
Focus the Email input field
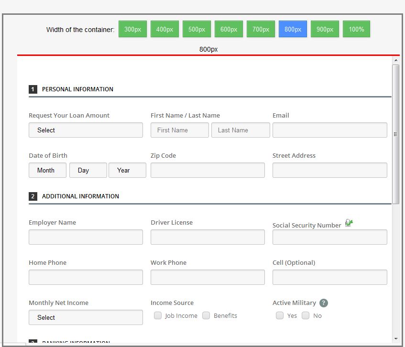click(x=329, y=130)
